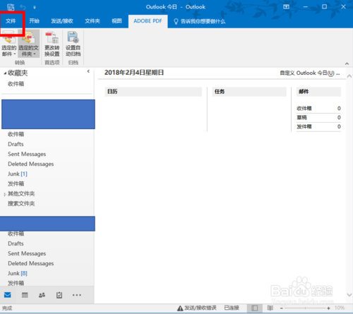The width and height of the screenshot is (353, 314).
Task: Open the second account's Drafts folder
Action: coord(16,243)
